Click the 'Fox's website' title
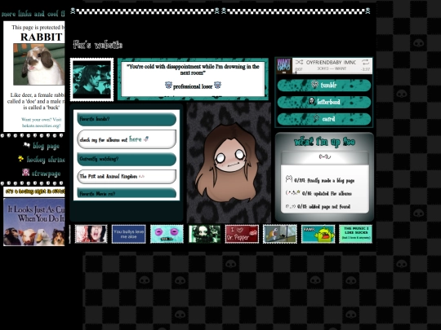The width and height of the screenshot is (441, 330). click(98, 45)
